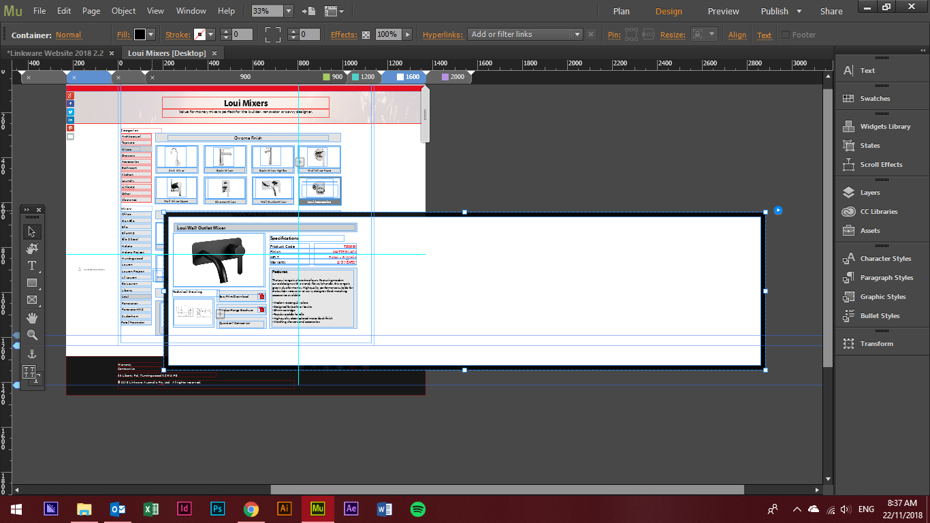
Task: Open the Stroke color dropdown arrow
Action: pos(211,35)
